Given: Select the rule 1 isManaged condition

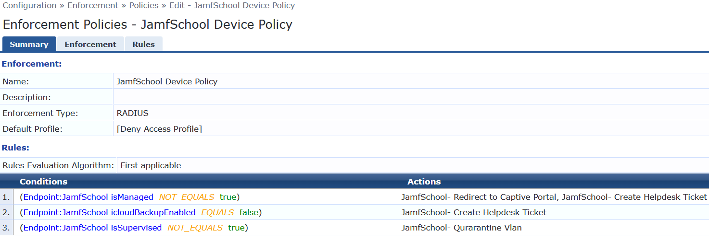Looking at the screenshot, I should tap(130, 197).
